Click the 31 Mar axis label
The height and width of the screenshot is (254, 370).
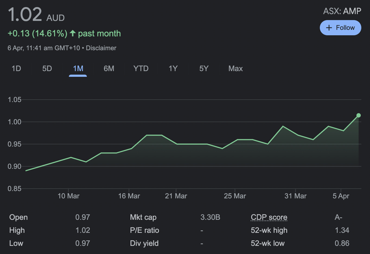pyautogui.click(x=295, y=196)
